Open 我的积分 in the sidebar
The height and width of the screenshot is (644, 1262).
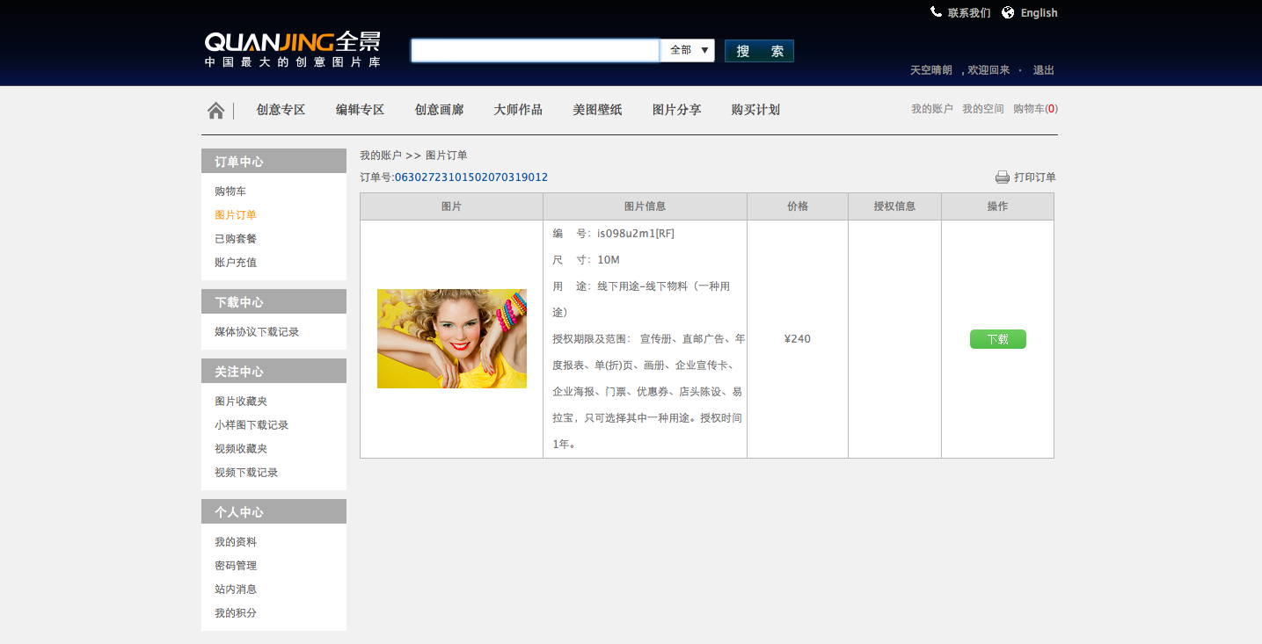click(236, 613)
